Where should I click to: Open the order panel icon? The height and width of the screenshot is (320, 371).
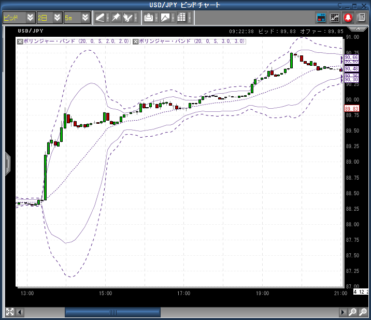[x=321, y=17]
